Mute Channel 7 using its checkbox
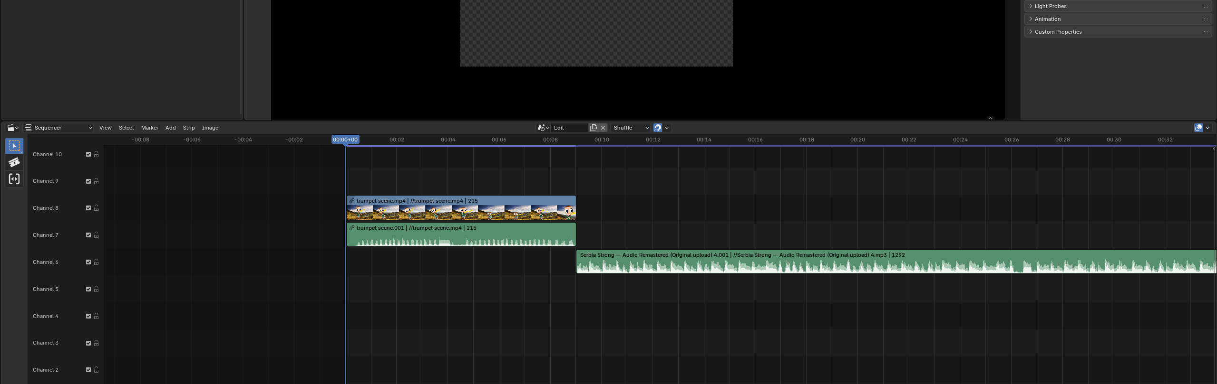The height and width of the screenshot is (384, 1217). [x=88, y=235]
